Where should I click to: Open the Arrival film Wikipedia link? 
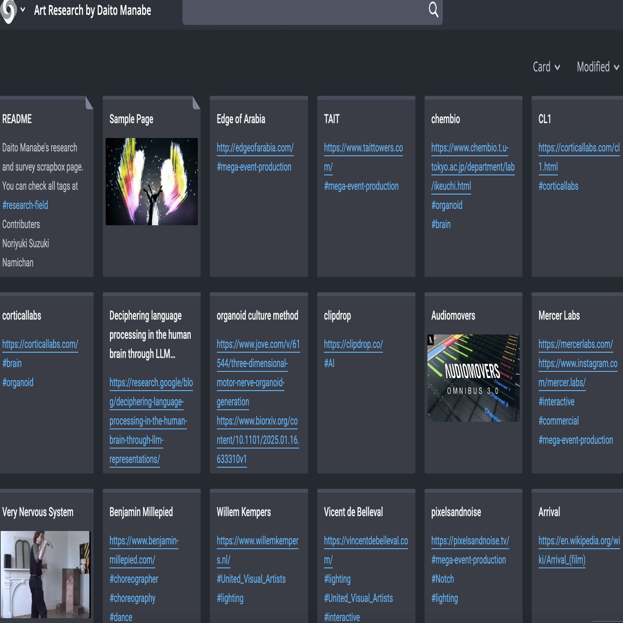point(579,550)
